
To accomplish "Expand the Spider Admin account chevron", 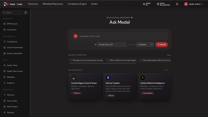I will (x=203, y=4).
